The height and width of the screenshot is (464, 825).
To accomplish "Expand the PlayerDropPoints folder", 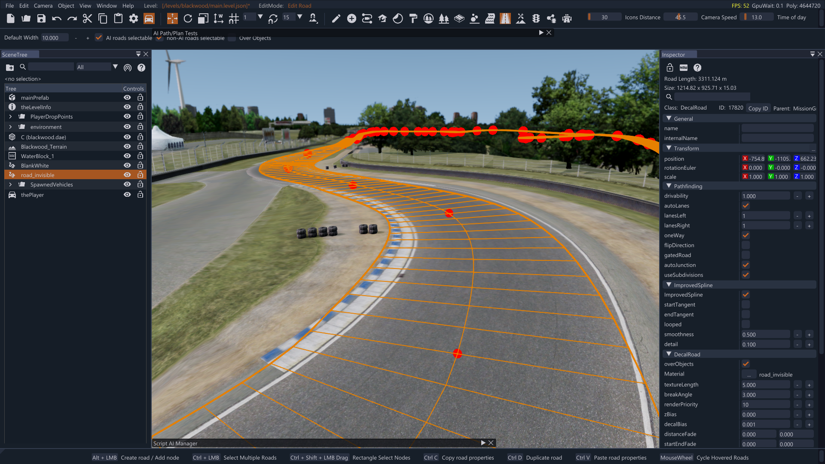I will click(x=10, y=116).
